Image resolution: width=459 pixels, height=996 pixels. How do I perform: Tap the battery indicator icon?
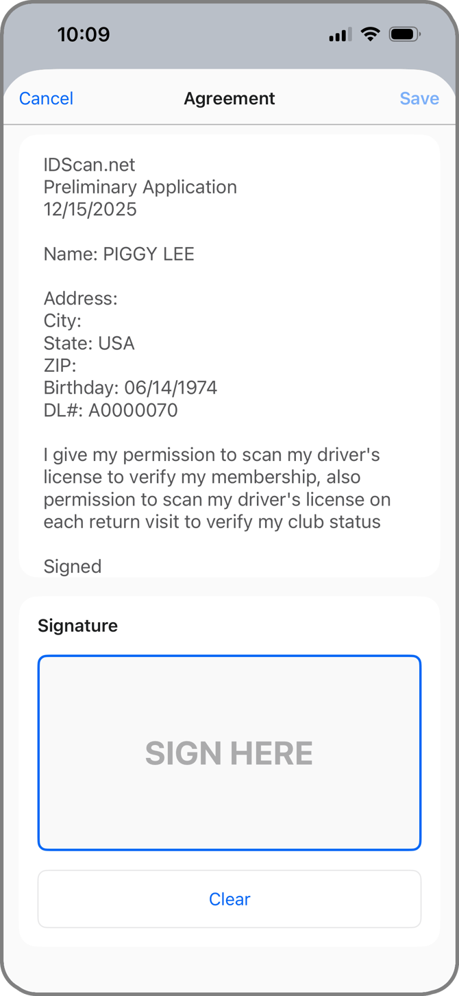[404, 34]
